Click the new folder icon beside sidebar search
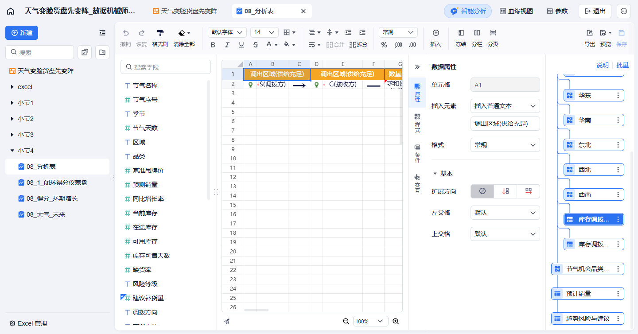The image size is (638, 334). pos(102,52)
